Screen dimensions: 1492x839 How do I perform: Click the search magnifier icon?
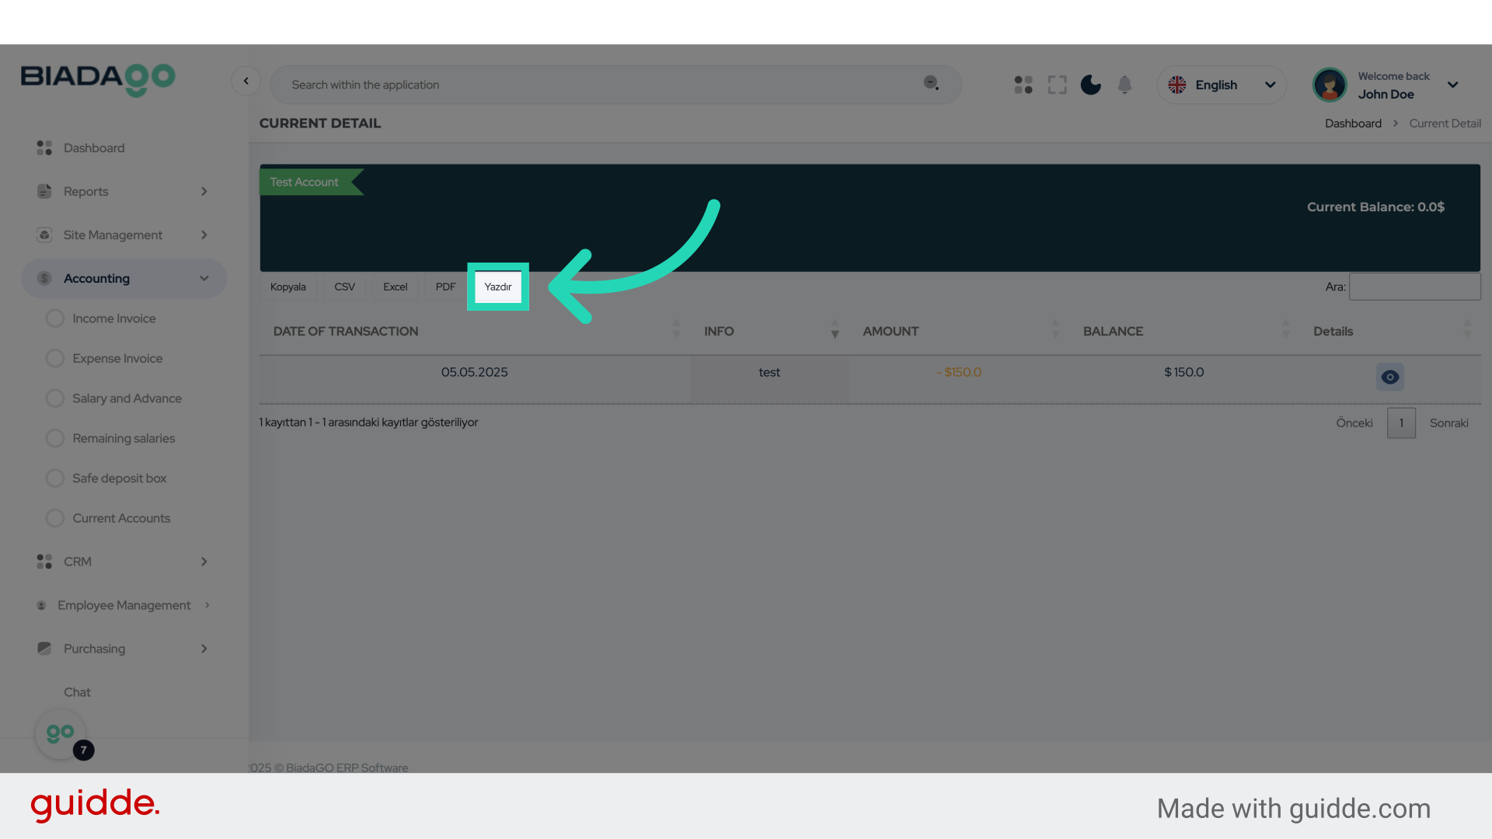pyautogui.click(x=931, y=83)
